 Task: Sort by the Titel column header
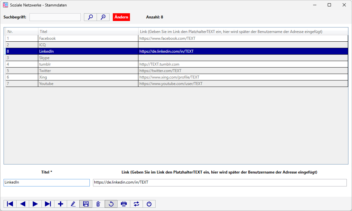(88, 32)
